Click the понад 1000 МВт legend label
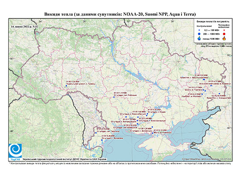Viewport: 240px width, 170px height. [x=211, y=38]
